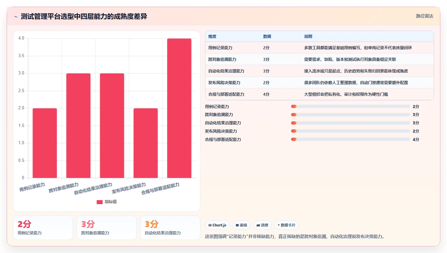Click the 4分 value beside 合规与部署适配能力 progress
Viewport: 447px width, 253px height.
416,140
